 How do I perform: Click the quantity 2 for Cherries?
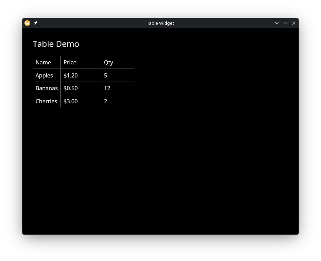coord(105,101)
